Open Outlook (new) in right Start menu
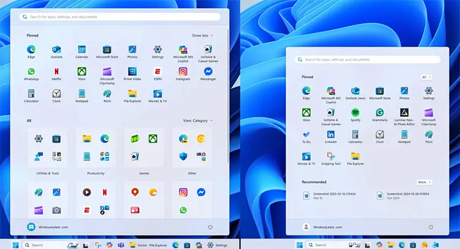Screen dimensions: 460x249 tap(355, 93)
